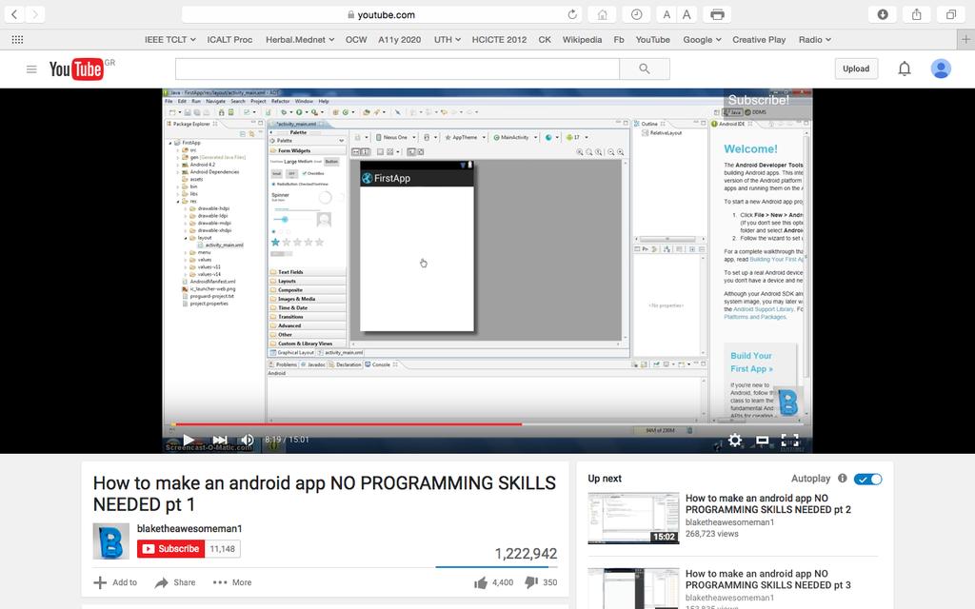
Task: Open the Safari history clock icon
Action: 636,14
